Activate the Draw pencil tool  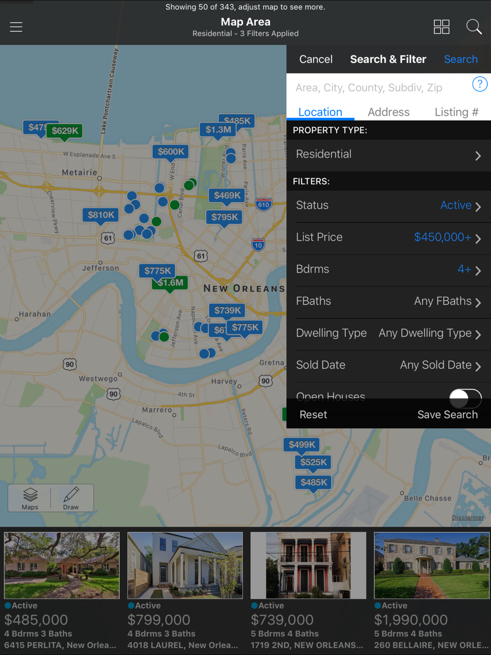click(71, 498)
